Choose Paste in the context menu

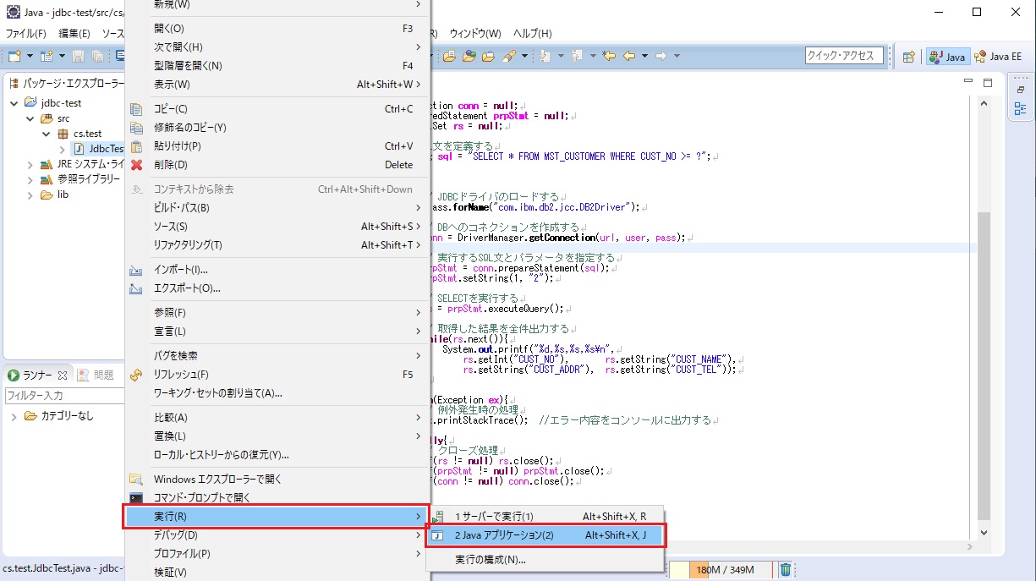tap(278, 146)
